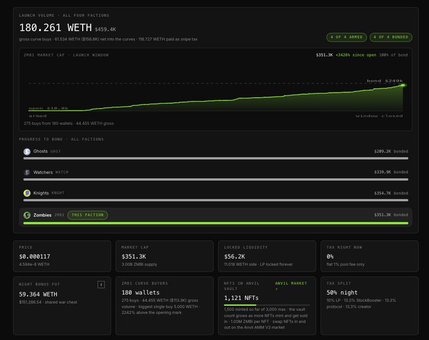Click the PROGRESS TO BOND · ALL FACTIONS heading
429x340 pixels.
(x=62, y=139)
